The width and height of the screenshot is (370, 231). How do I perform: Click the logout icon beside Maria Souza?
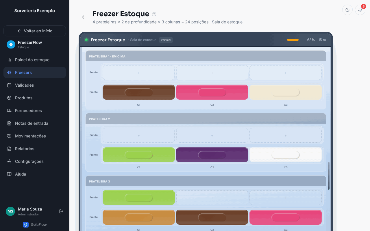(61, 211)
